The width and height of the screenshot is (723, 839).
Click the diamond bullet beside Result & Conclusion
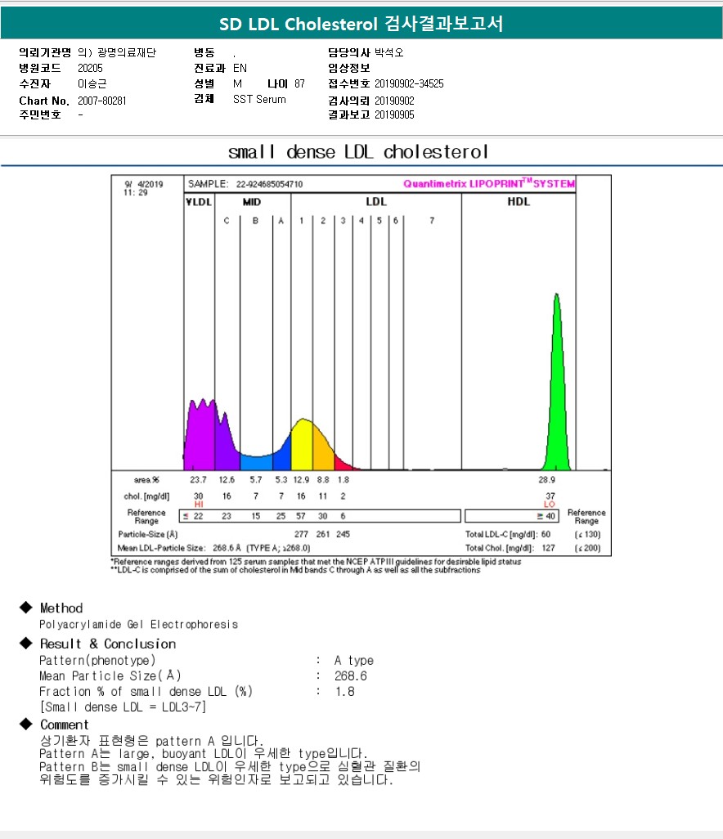25,644
